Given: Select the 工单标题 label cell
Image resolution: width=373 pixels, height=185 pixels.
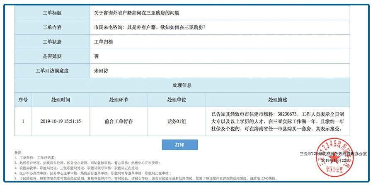Looking at the screenshot, I should (52, 13).
